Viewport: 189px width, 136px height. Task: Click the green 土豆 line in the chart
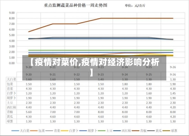click(101, 50)
